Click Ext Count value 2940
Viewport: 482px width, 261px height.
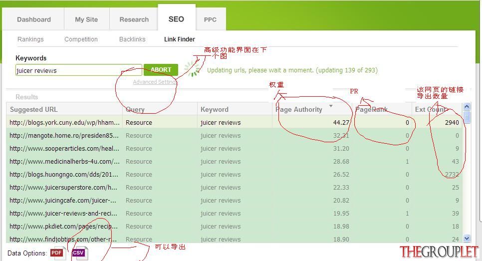452,122
